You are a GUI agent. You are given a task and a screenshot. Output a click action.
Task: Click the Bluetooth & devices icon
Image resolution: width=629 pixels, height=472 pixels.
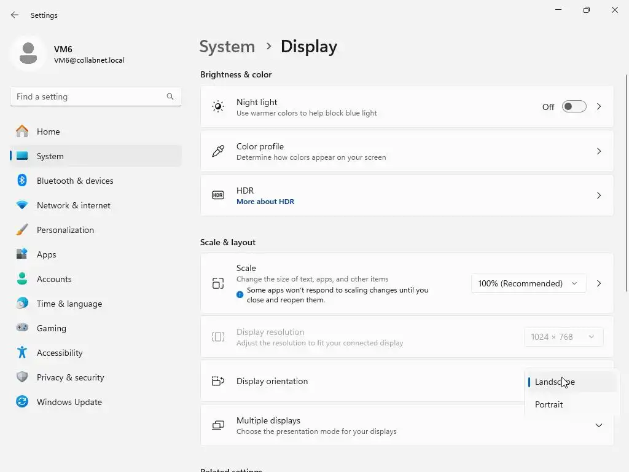22,181
